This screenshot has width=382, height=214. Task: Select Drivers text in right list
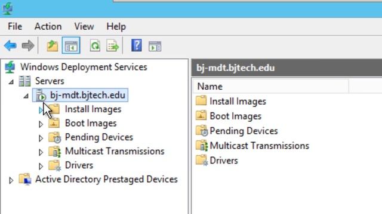coord(224,160)
